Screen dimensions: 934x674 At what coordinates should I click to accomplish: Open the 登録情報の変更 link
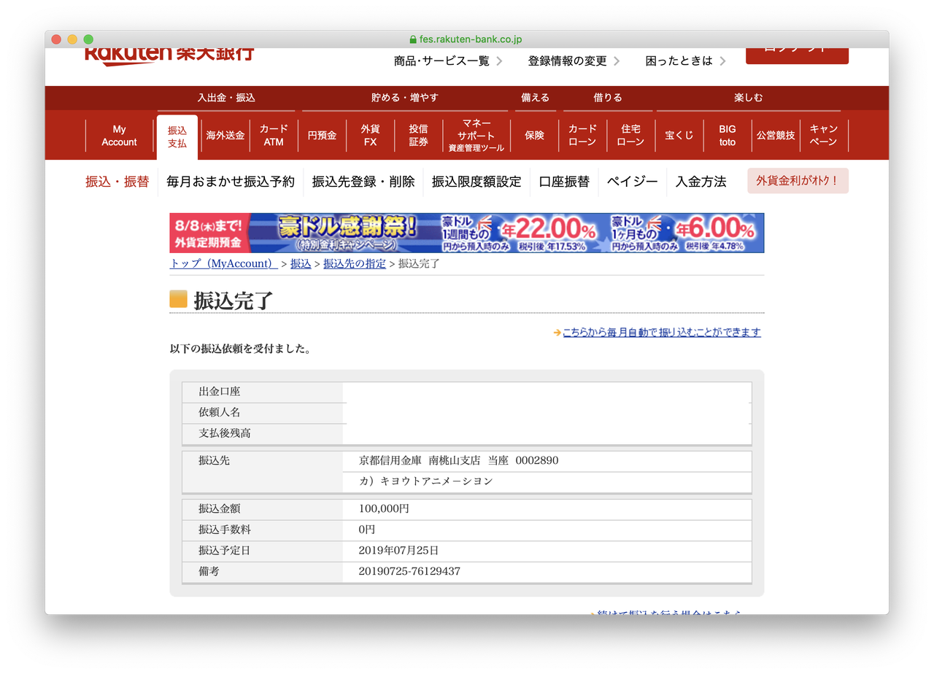[x=567, y=61]
